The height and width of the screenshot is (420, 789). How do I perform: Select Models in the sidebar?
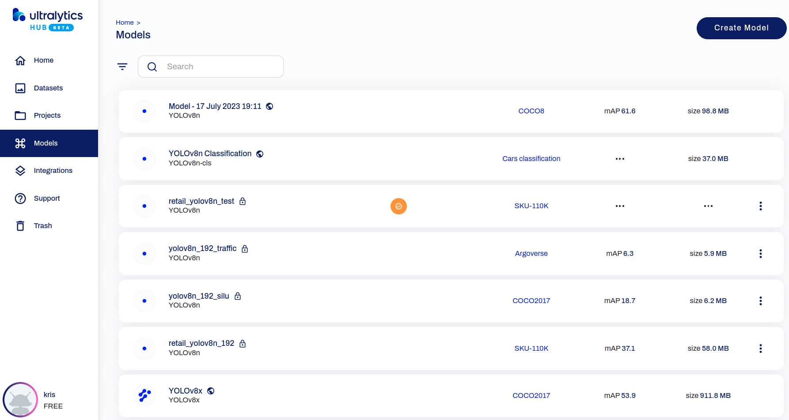coord(49,143)
